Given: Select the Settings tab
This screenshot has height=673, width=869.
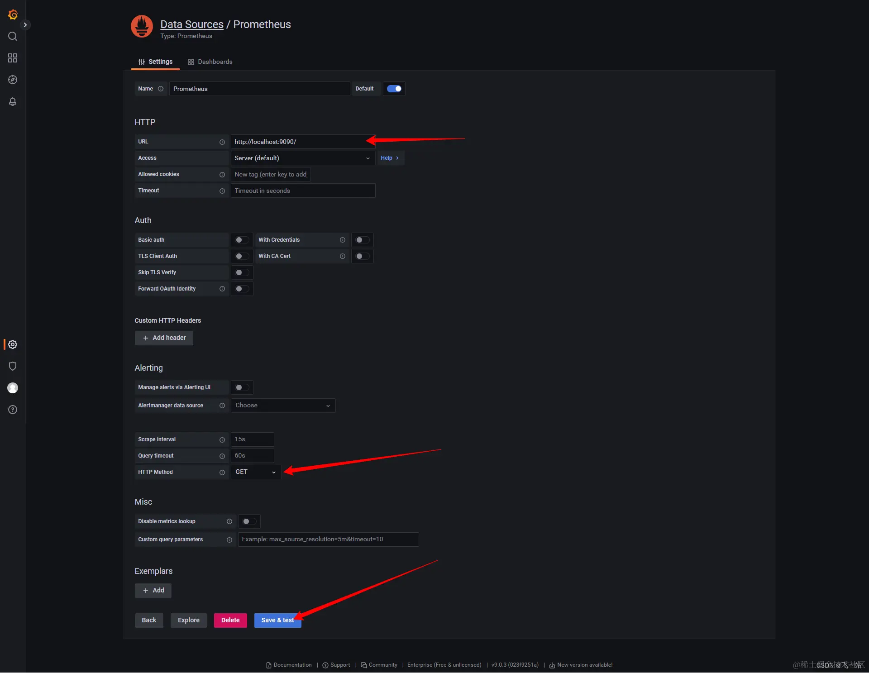Looking at the screenshot, I should 155,62.
